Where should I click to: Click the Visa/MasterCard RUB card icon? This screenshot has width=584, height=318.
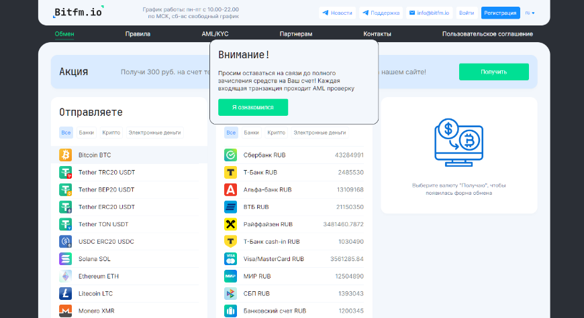(230, 258)
